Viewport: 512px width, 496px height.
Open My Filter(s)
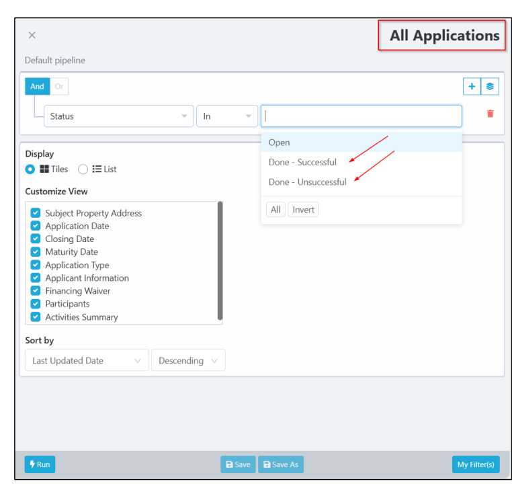tap(476, 464)
